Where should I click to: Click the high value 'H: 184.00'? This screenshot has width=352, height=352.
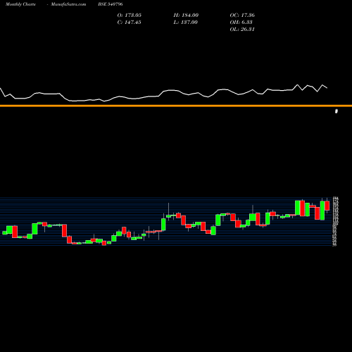[x=186, y=15]
